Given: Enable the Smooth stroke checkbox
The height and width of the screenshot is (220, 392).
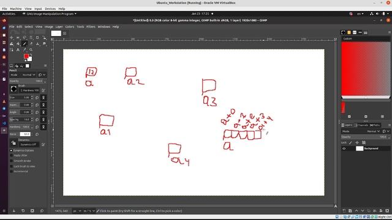Looking at the screenshot, I should point(11,161).
